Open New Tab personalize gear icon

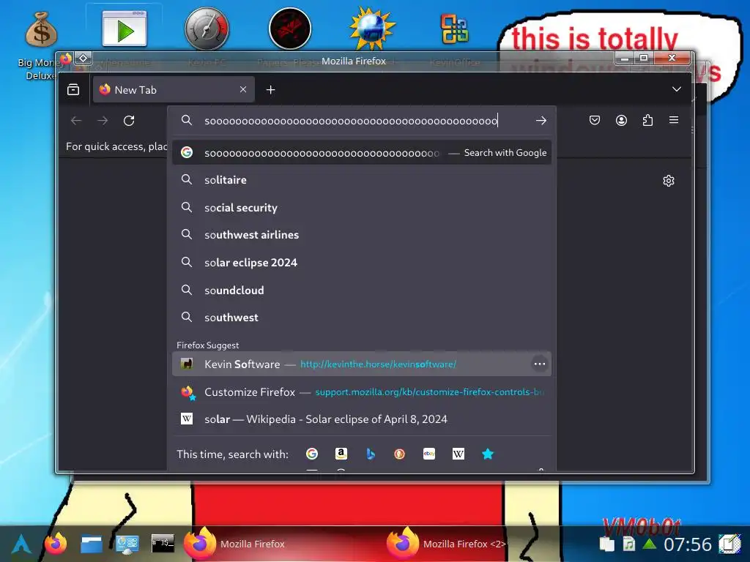pos(669,181)
